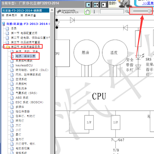Screen dimensions: 154x154
Task: Click the page icon beside 雾灯
Action: [x=12, y=135]
